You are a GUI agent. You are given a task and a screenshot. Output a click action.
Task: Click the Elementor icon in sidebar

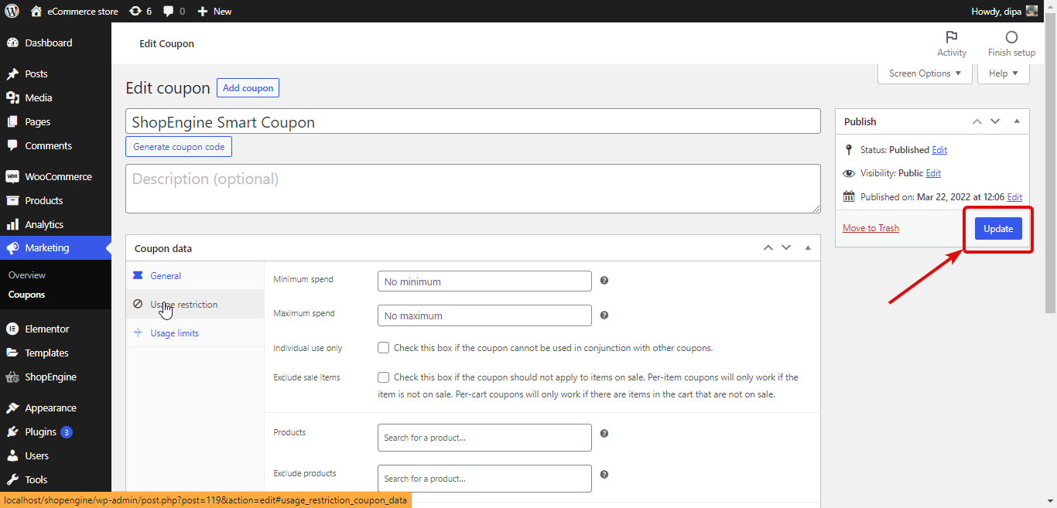[12, 329]
